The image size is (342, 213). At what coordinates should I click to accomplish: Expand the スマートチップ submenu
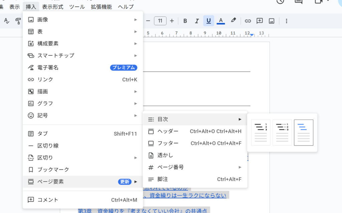(83, 55)
